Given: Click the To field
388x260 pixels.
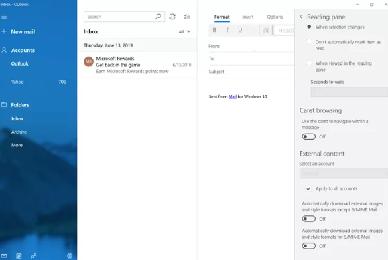Looking at the screenshot, I should [x=251, y=59].
